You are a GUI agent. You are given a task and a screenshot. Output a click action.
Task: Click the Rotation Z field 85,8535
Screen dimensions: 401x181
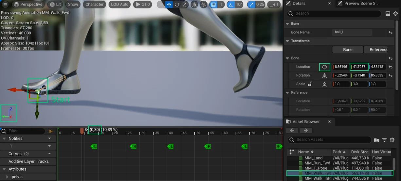coord(377,75)
